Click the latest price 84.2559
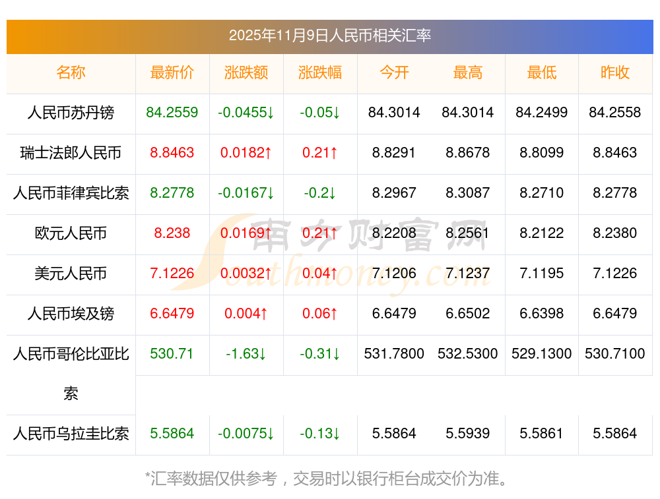Screen dimensions: 660x499 (172, 113)
